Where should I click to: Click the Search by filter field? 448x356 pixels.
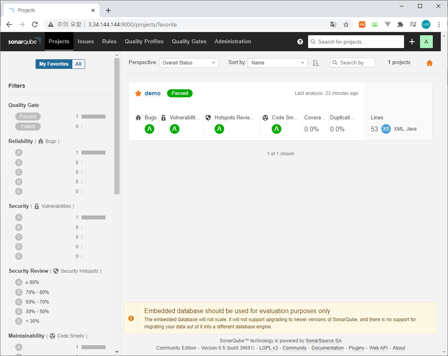pyautogui.click(x=352, y=63)
